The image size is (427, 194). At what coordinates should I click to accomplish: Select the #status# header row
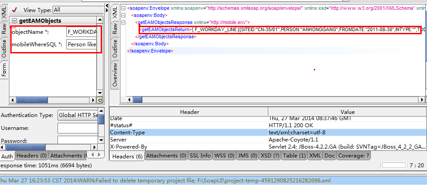(268, 125)
